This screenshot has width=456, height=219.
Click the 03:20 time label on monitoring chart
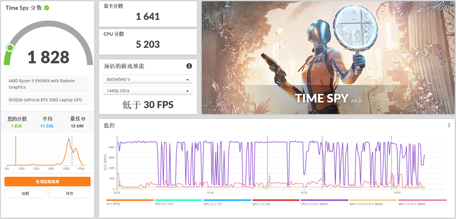304,193
